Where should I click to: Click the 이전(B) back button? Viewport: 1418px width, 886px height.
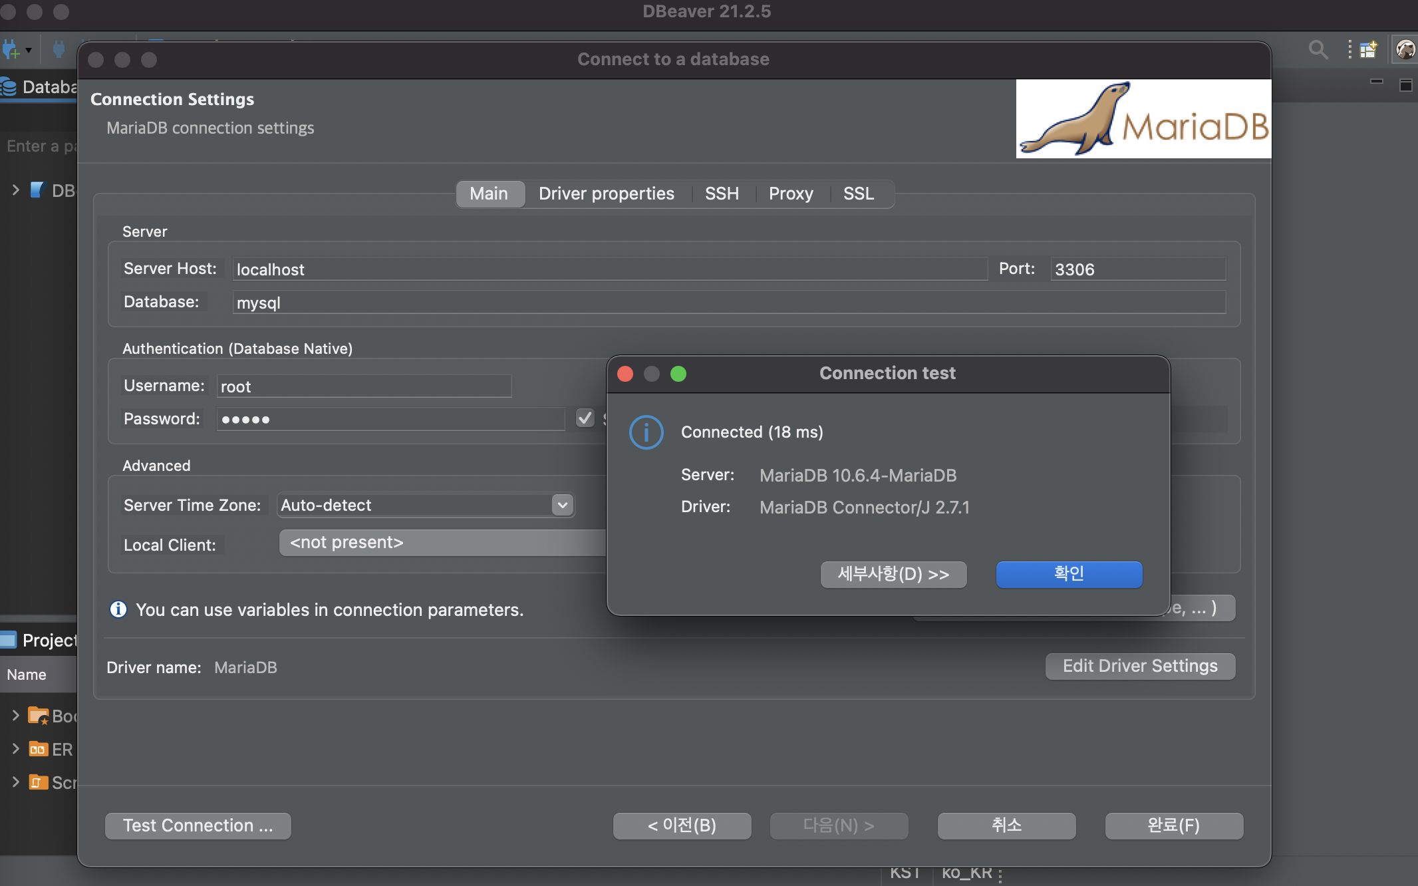[x=682, y=825]
